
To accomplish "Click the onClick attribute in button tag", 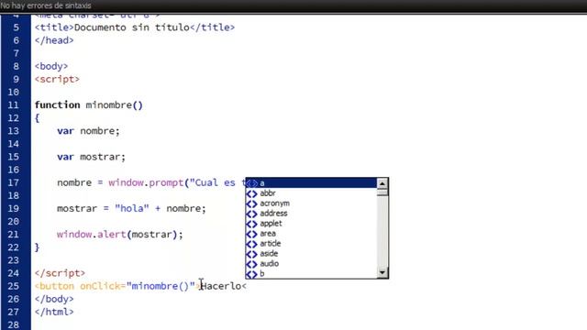I will [x=100, y=286].
